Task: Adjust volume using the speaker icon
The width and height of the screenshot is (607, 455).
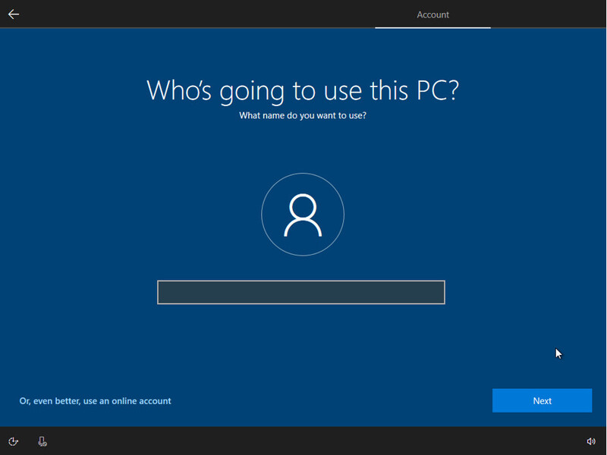Action: click(x=591, y=441)
